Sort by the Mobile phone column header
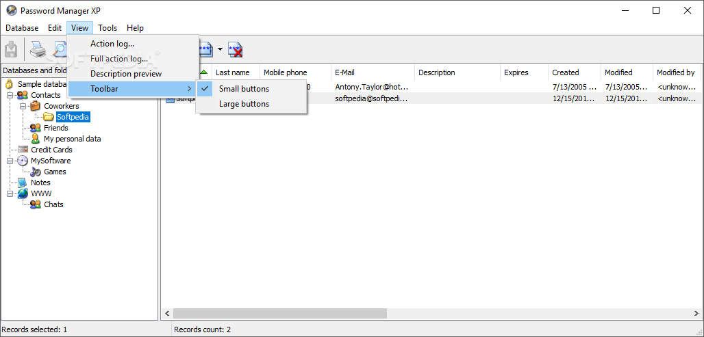704x337 pixels. [295, 72]
